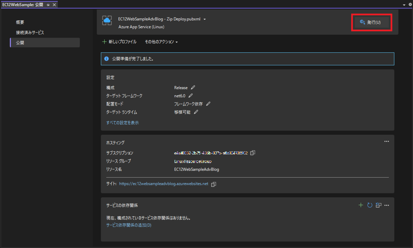
Task: Click the tab well gear settings icon
Action: (410, 5)
